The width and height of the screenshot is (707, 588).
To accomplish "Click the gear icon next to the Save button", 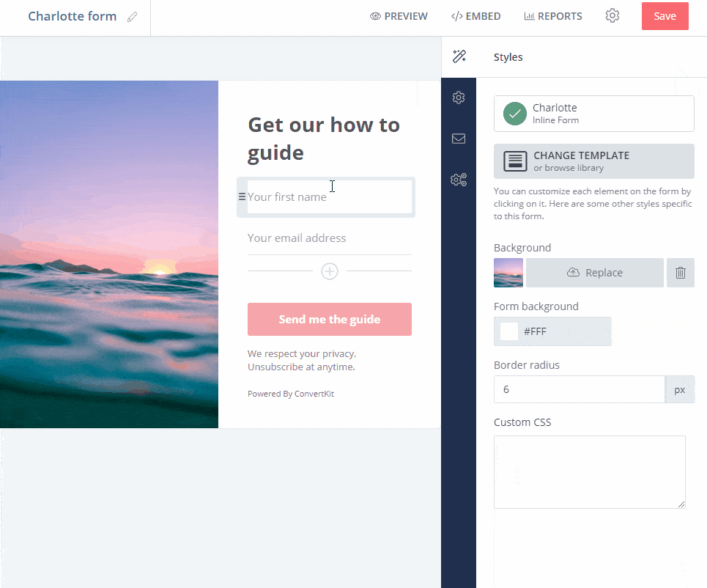I will [612, 15].
